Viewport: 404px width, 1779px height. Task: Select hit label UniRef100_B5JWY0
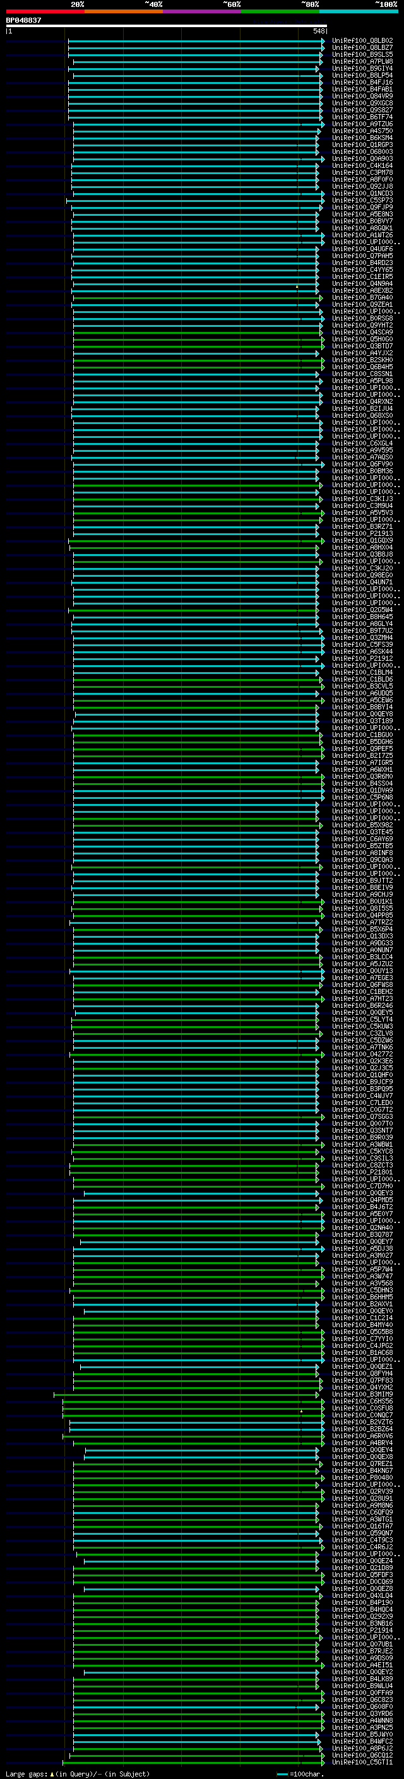[x=362, y=1735]
